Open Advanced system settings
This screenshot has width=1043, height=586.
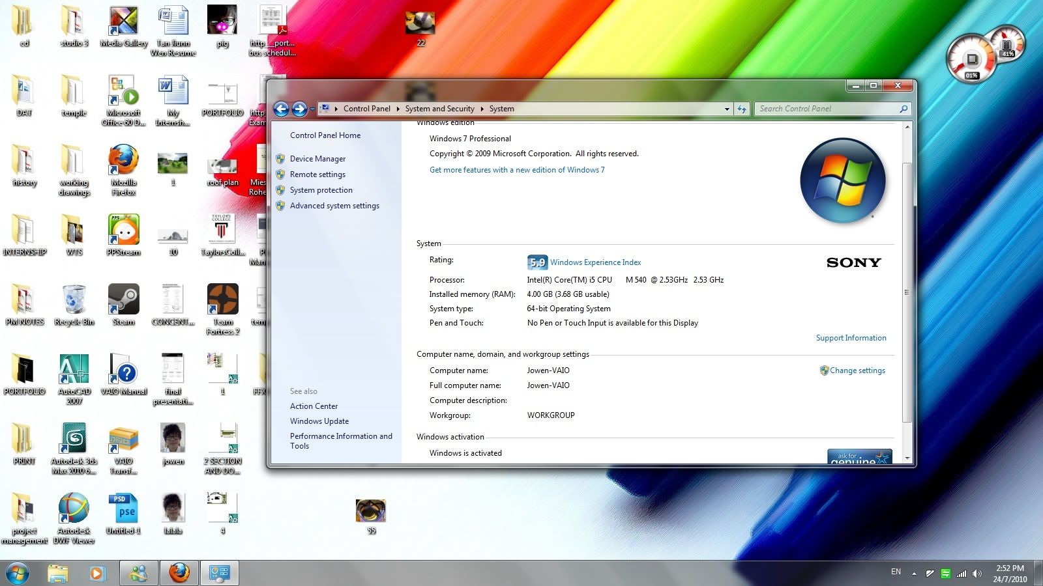(334, 206)
